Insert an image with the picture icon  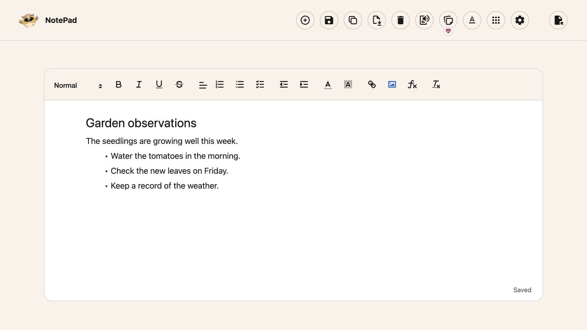[x=392, y=84]
